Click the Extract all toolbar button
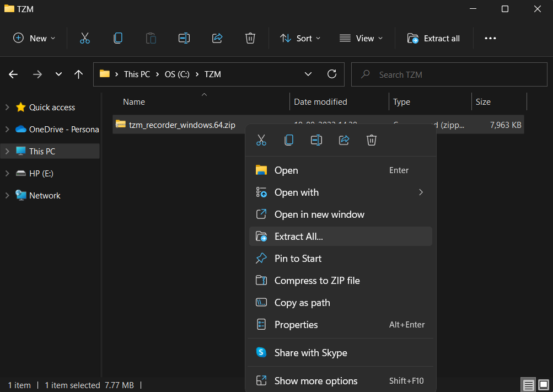This screenshot has width=553, height=392. tap(433, 38)
